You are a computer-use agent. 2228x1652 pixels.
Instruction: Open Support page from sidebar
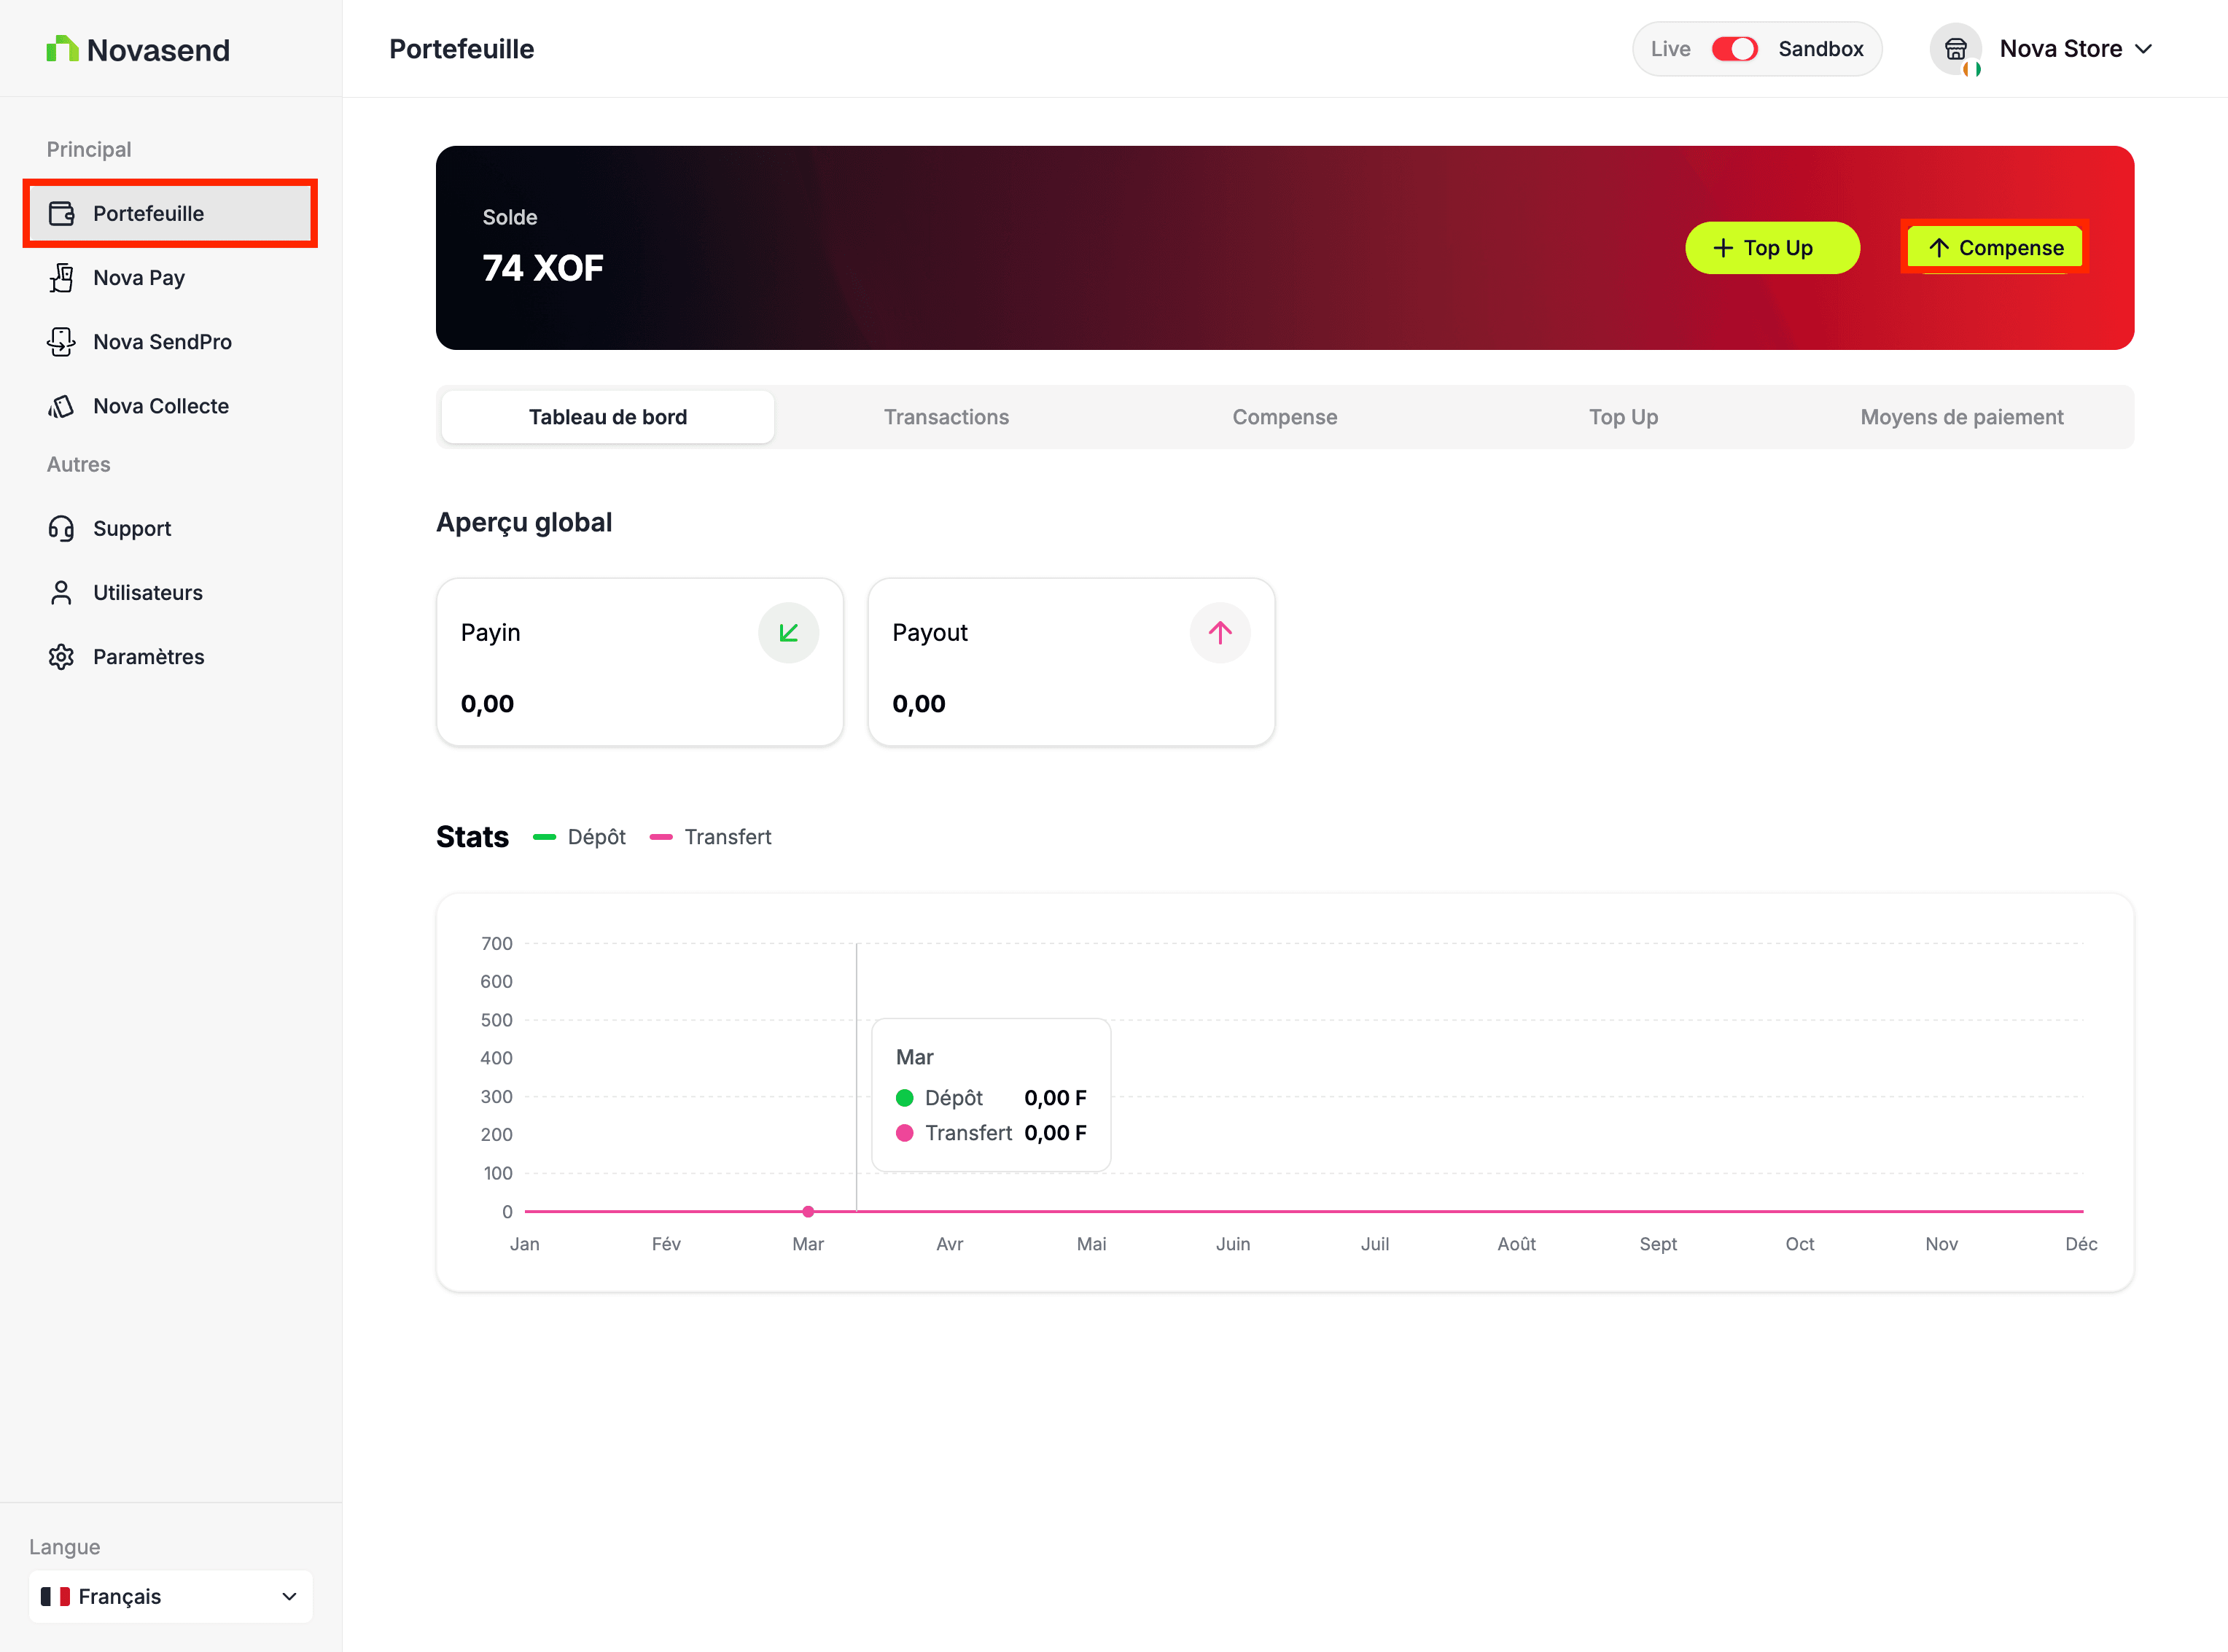pos(170,528)
